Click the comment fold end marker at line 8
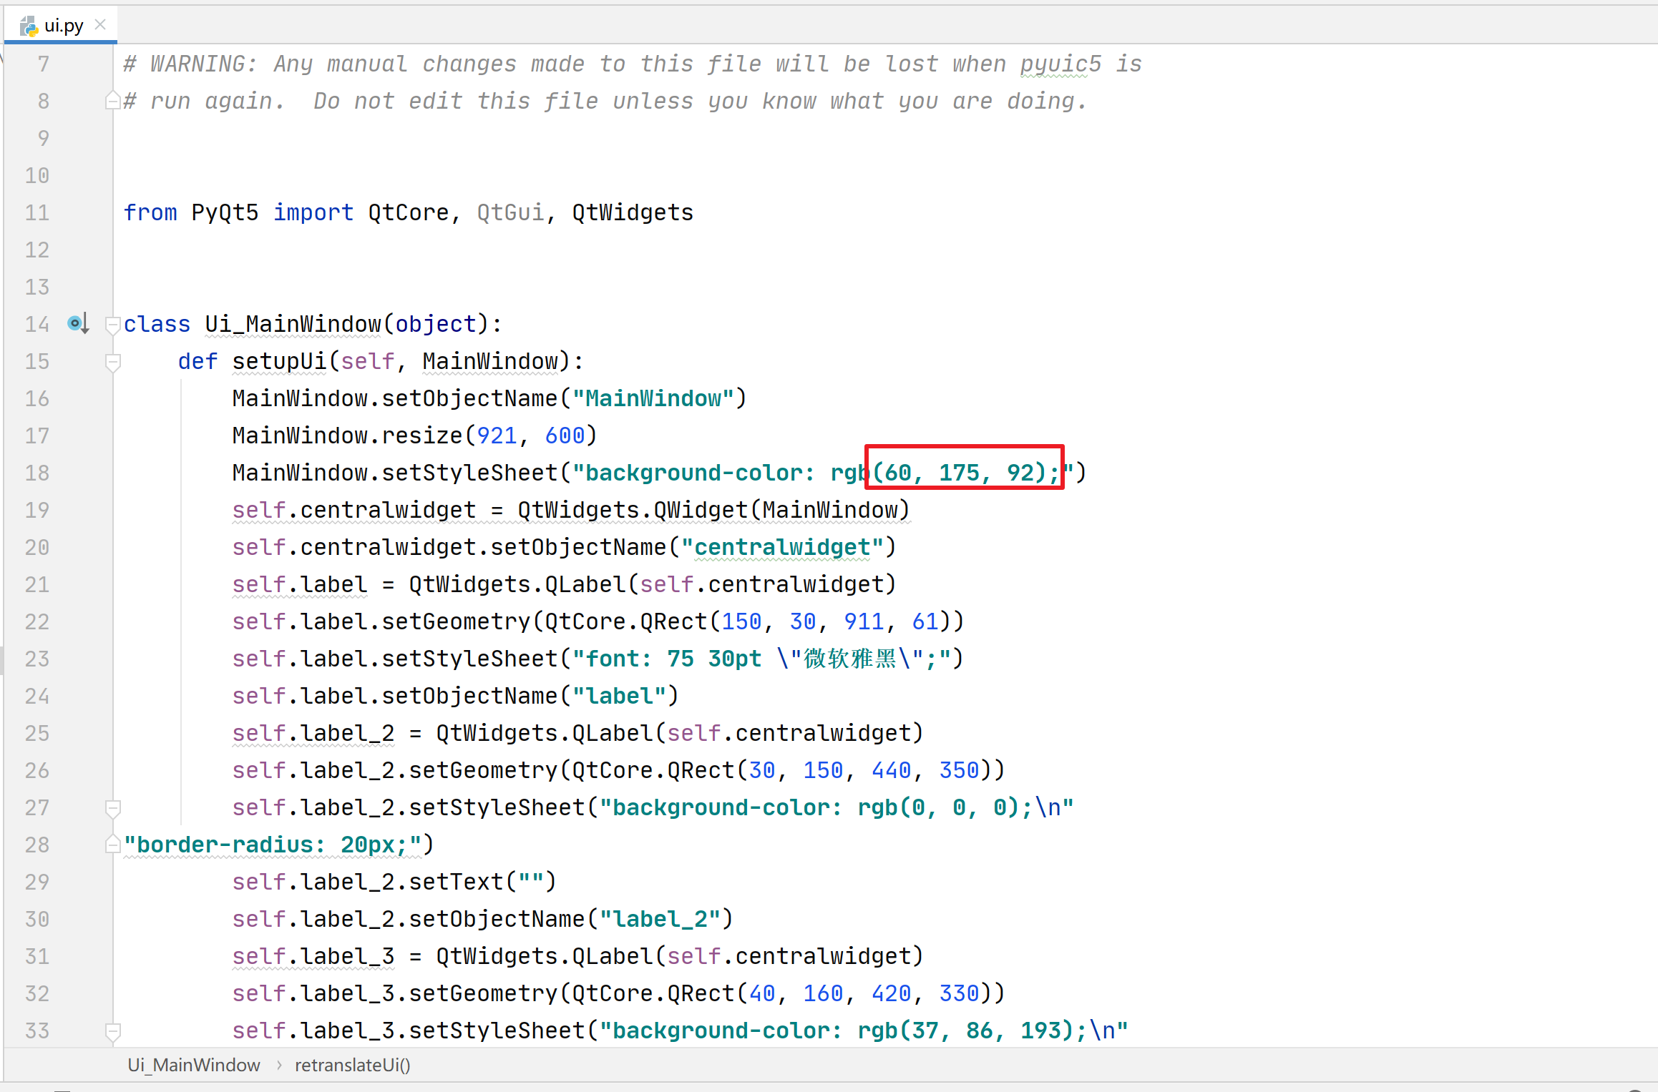Viewport: 1658px width, 1092px height. coord(112,101)
